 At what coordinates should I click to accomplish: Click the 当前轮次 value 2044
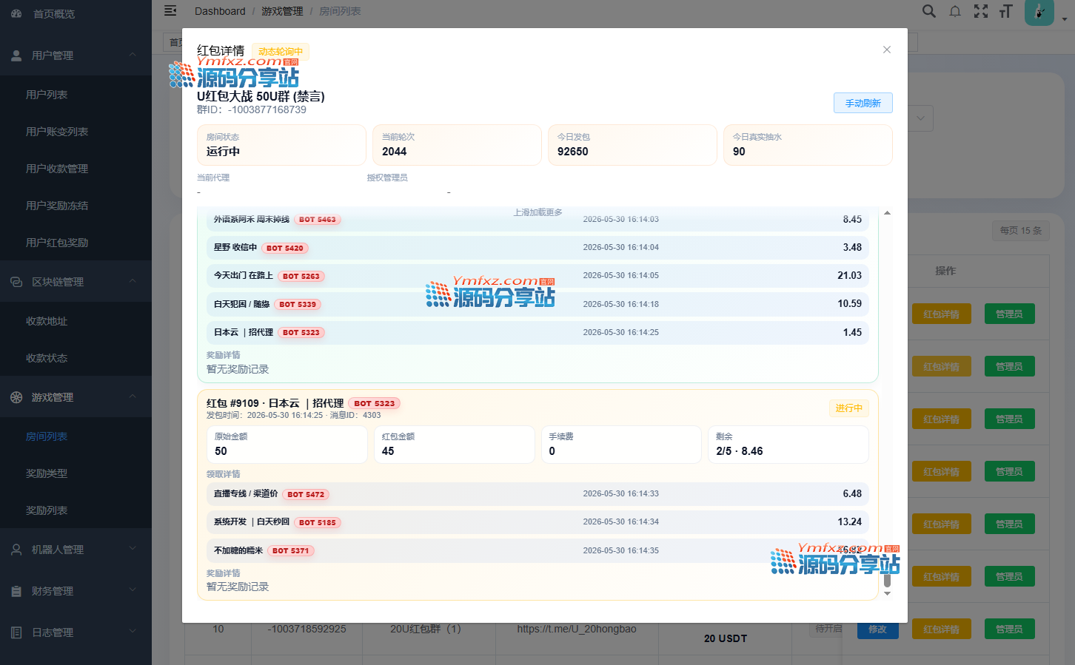[x=395, y=152]
